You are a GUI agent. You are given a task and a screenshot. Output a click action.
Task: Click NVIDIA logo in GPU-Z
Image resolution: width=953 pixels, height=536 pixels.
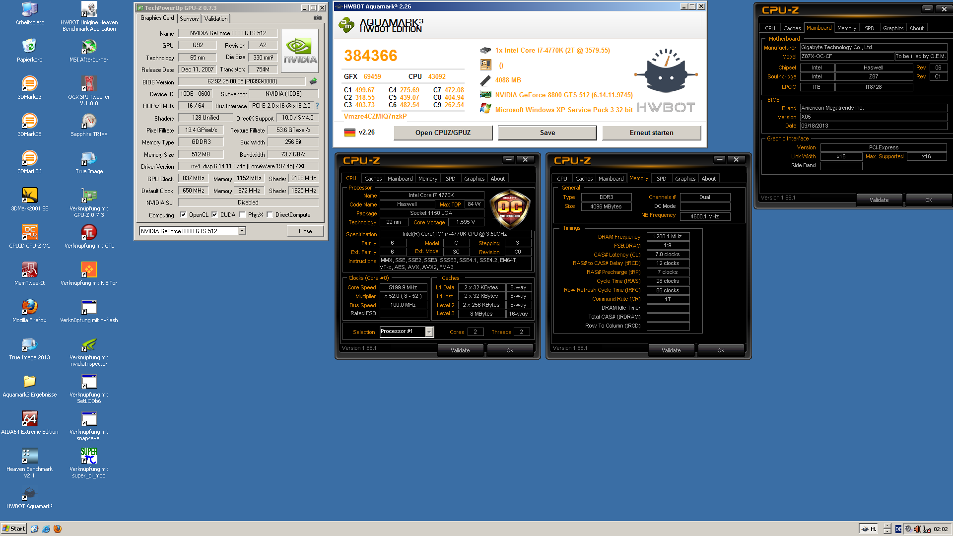click(x=300, y=51)
